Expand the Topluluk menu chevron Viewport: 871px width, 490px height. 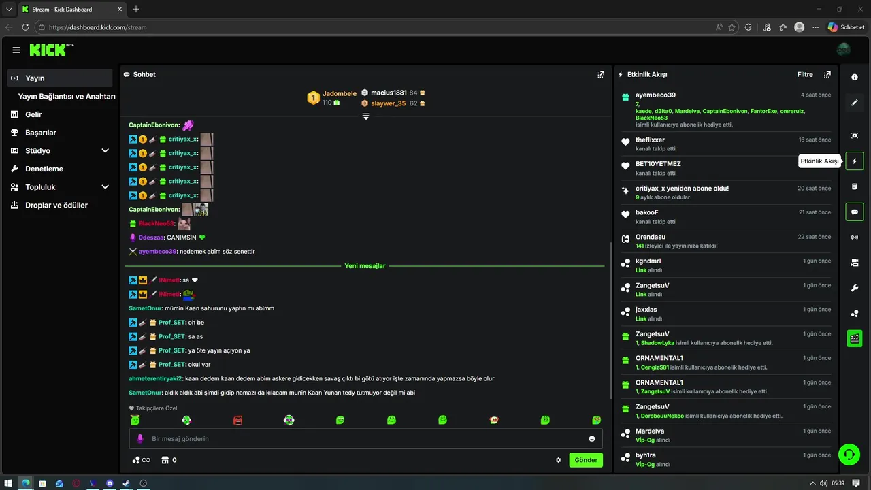pyautogui.click(x=105, y=187)
